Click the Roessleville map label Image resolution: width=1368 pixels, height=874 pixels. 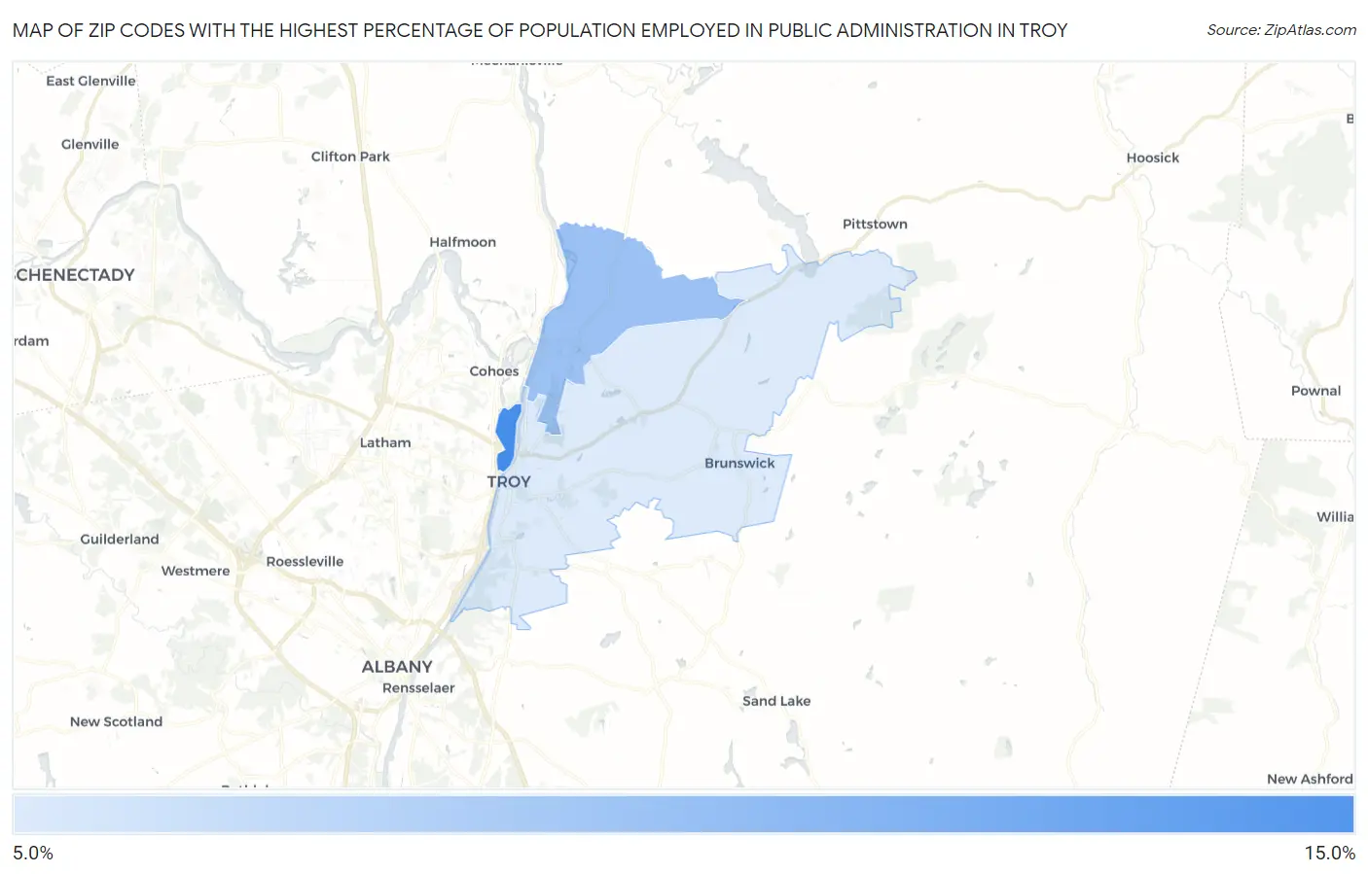pos(305,562)
